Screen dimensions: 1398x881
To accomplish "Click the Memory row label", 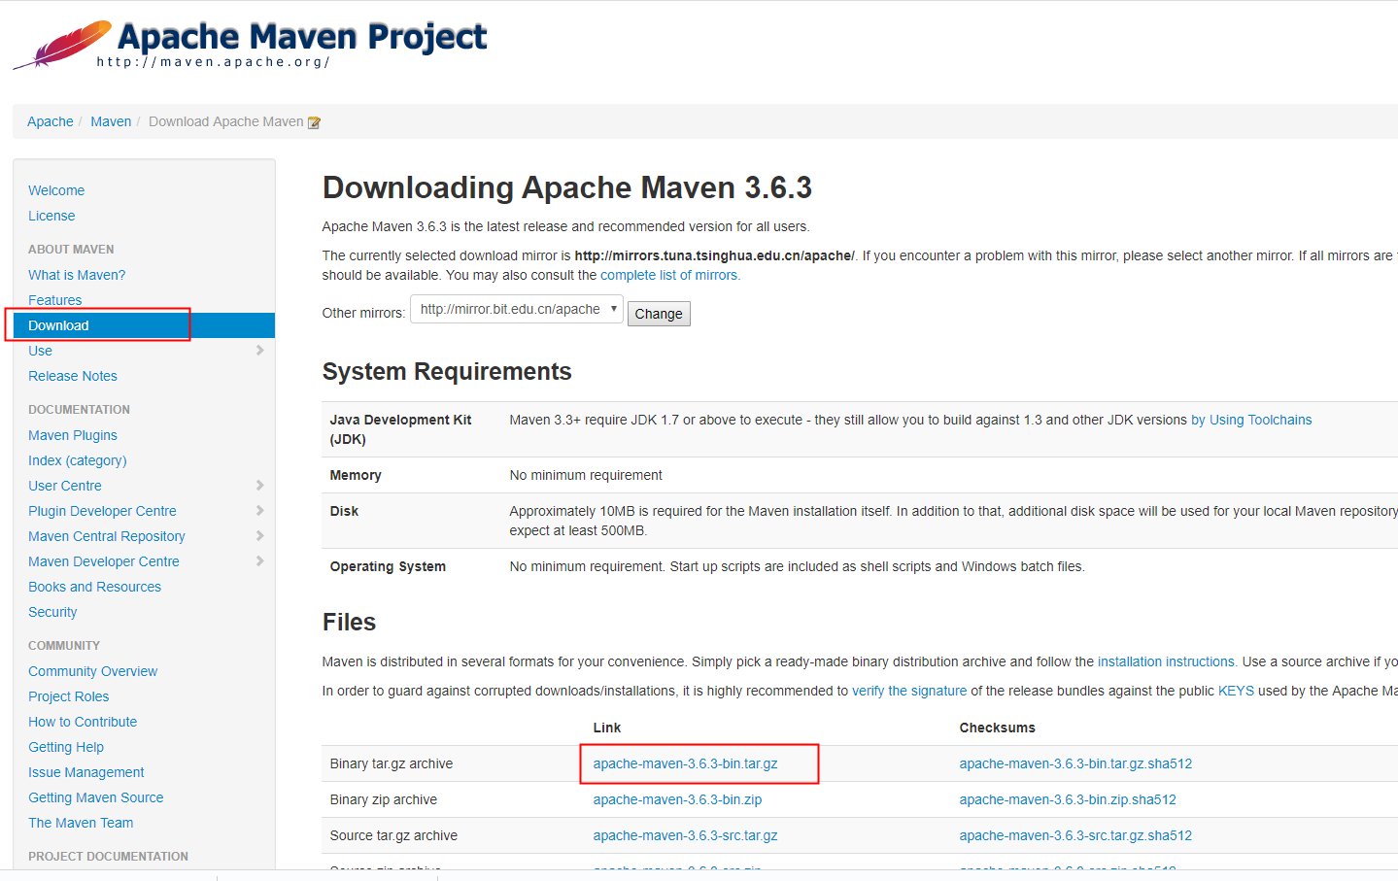I will [x=356, y=475].
